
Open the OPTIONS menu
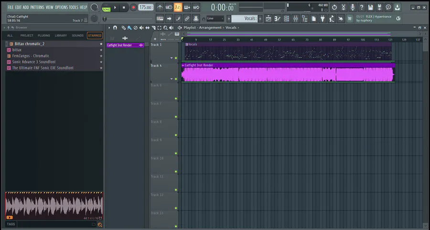tap(61, 7)
